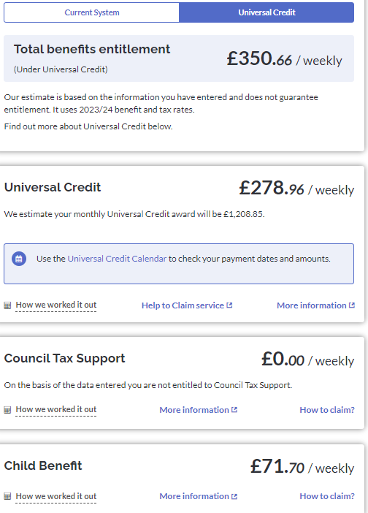Click external link icon by Council Tax More information
The image size is (368, 513).
click(234, 410)
